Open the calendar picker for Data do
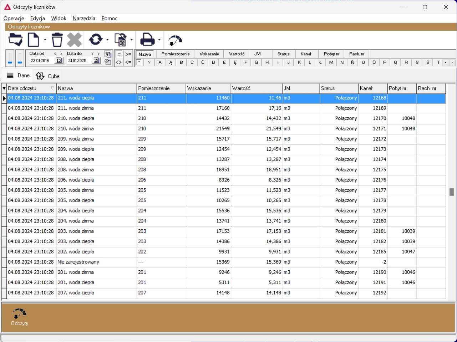Viewport: 457px width, 342px height. 96,61
